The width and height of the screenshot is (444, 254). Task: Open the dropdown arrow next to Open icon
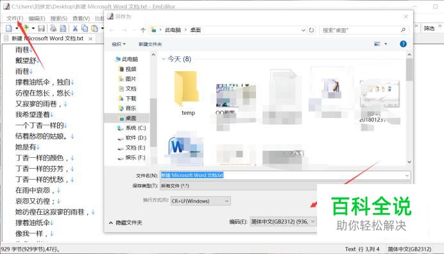pos(33,28)
